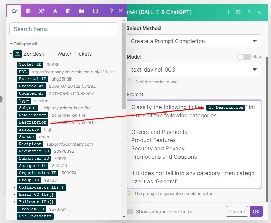
Task: Open the star favorites tab
Action: (x=14, y=11)
